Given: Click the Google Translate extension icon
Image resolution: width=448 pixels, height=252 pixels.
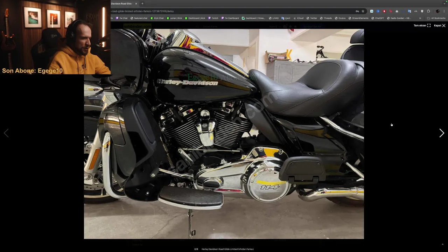Looking at the screenshot, I should click(409, 11).
